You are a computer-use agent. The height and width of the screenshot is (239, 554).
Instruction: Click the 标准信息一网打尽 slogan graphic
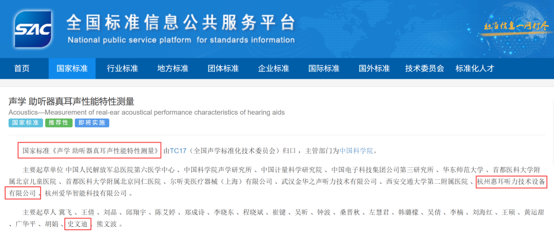tap(515, 26)
